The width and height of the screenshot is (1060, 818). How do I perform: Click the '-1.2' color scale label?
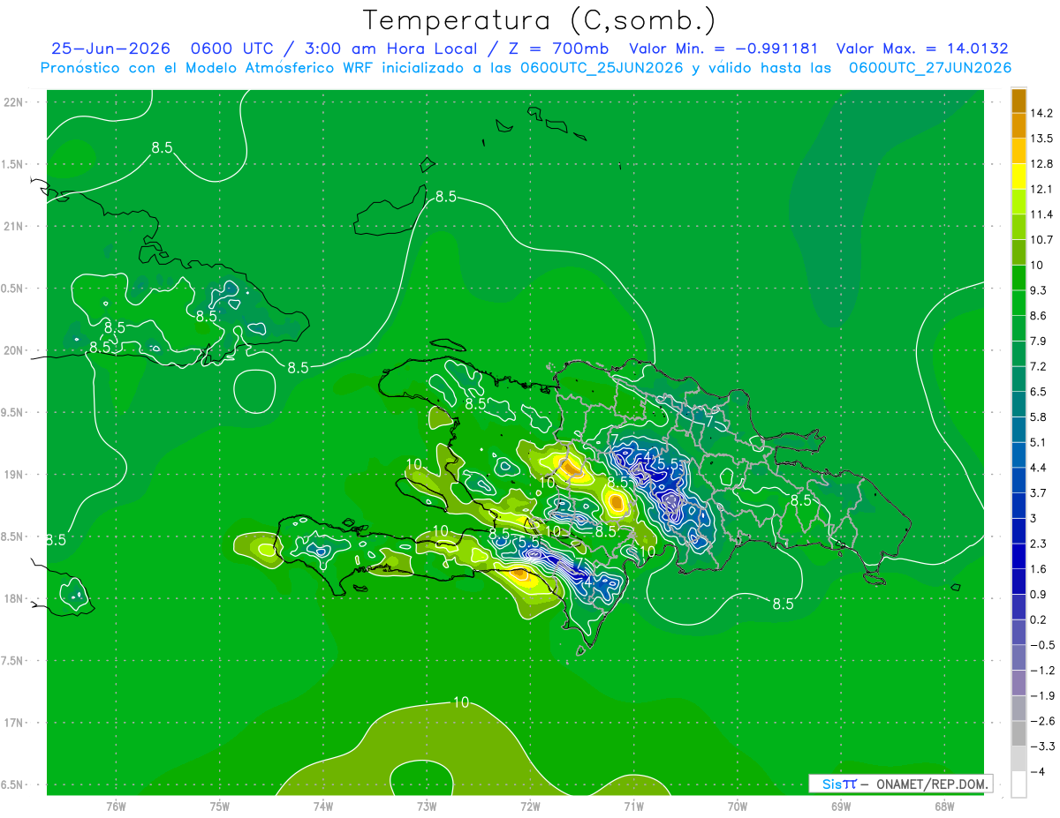click(x=1041, y=671)
